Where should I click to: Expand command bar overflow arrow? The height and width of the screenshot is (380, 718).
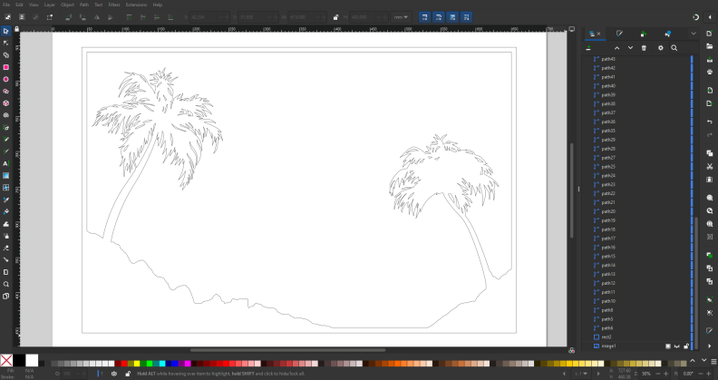pos(709,346)
